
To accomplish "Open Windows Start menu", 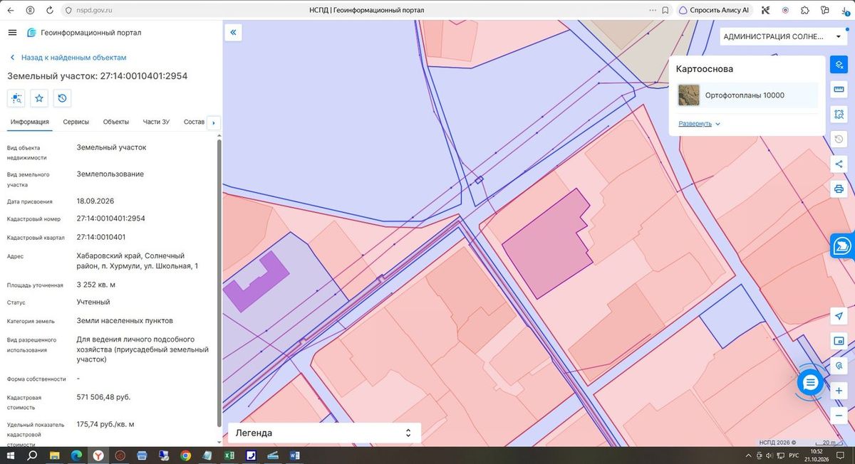I will click(x=10, y=455).
